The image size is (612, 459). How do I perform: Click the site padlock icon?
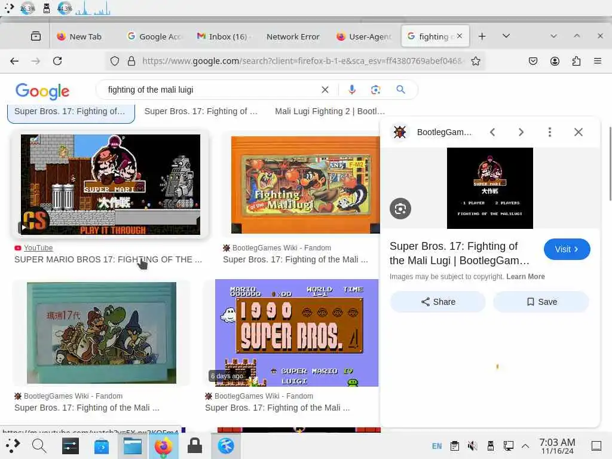[x=131, y=61]
